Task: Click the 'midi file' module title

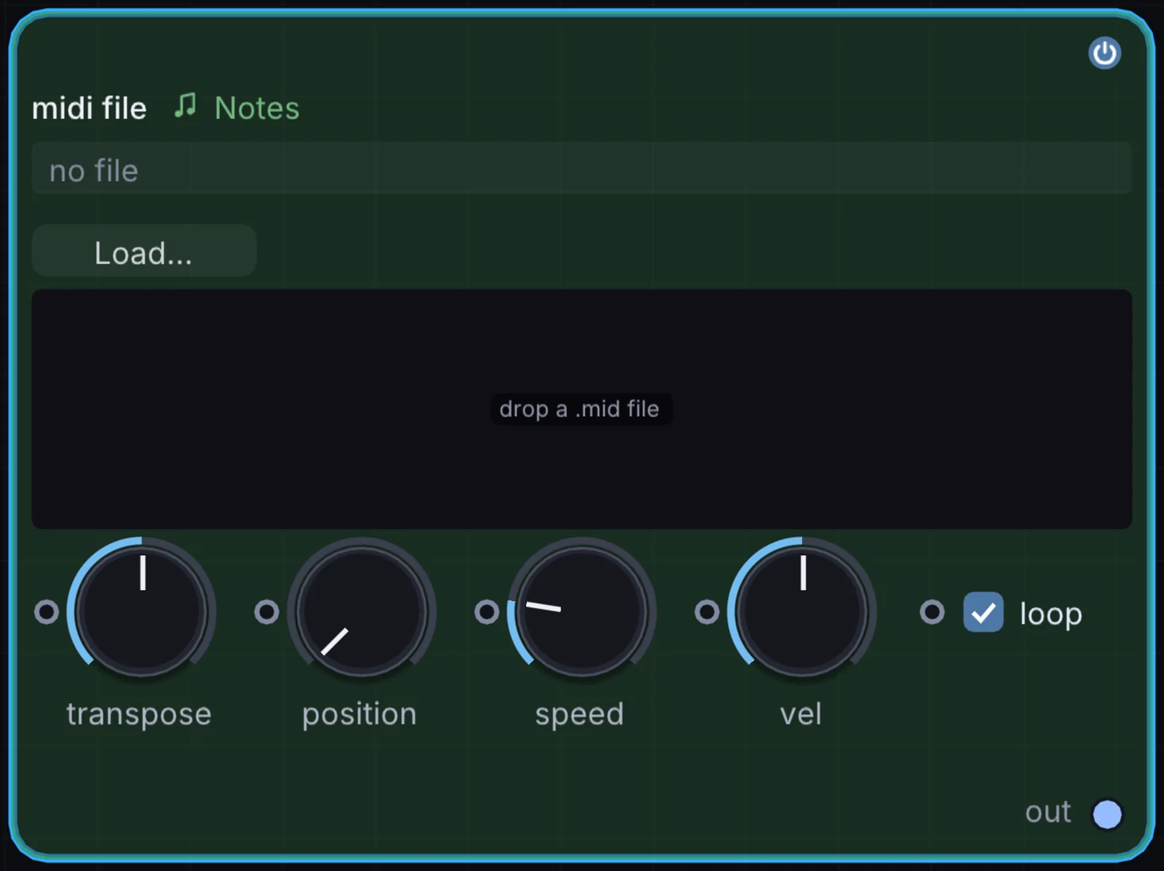Action: click(x=89, y=108)
